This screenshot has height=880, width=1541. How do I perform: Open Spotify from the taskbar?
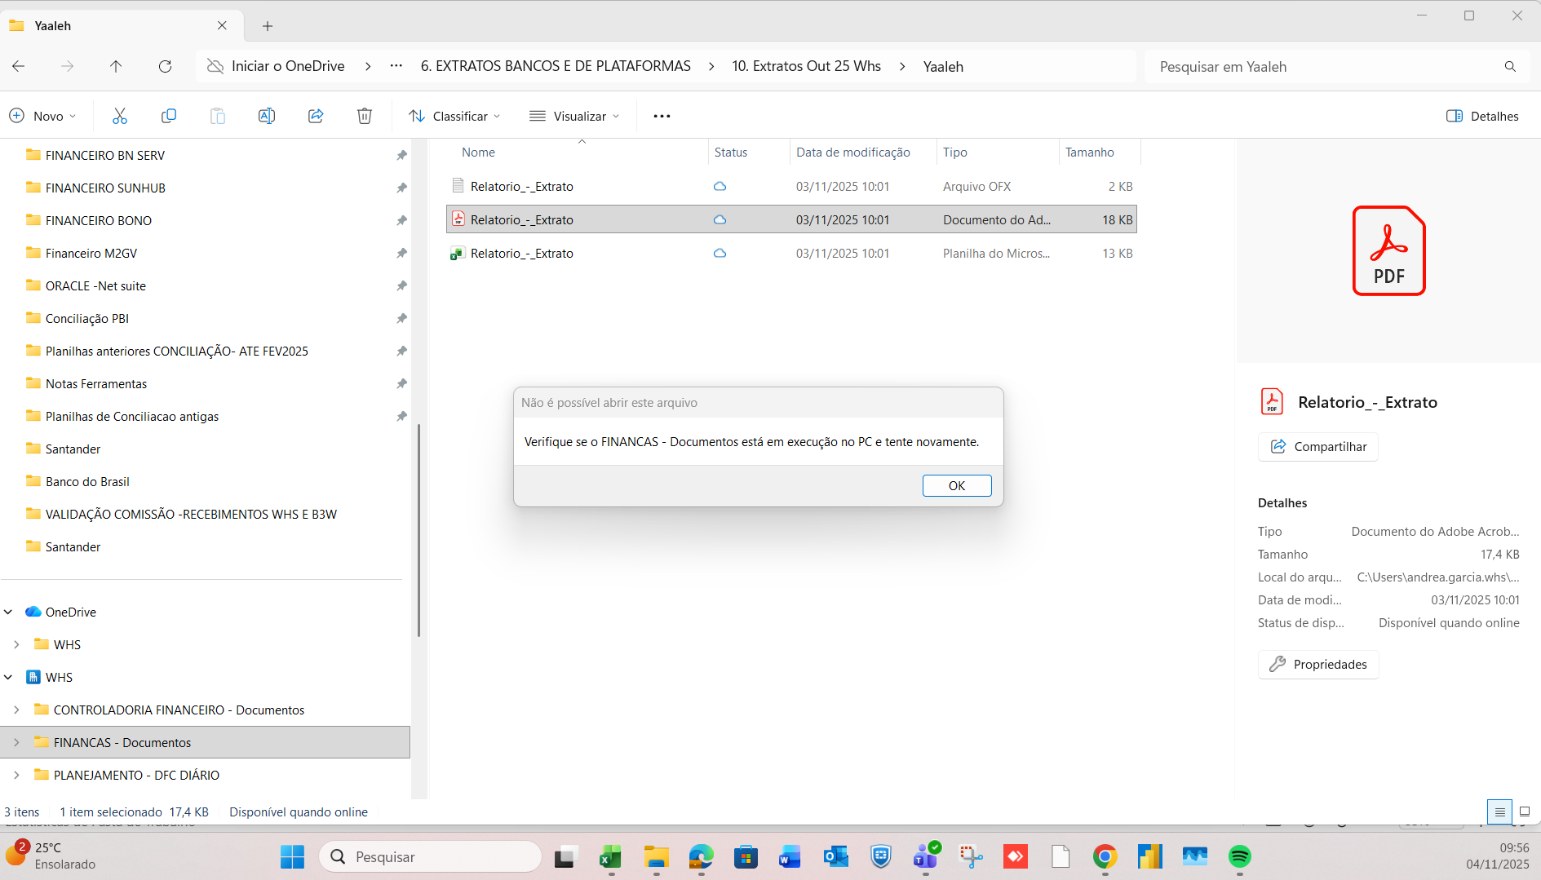1239,856
